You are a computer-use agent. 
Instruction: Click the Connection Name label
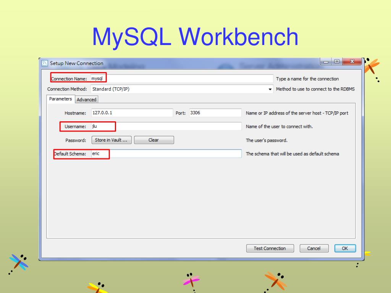point(69,79)
